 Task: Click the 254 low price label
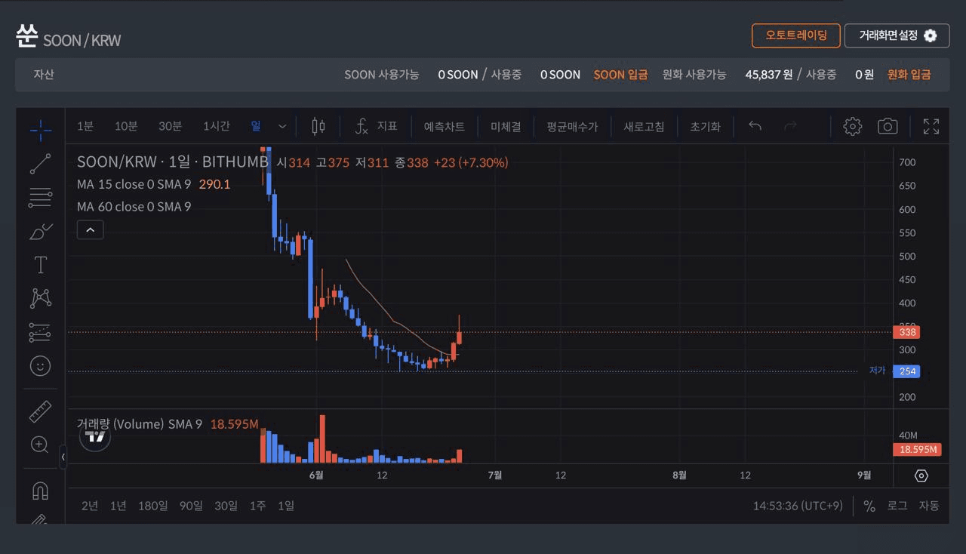point(907,371)
